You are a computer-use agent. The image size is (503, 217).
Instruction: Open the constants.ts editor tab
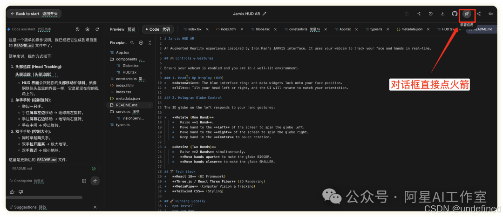(301, 29)
